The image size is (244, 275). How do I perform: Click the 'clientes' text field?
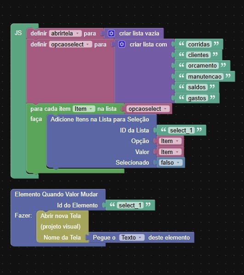click(x=198, y=55)
